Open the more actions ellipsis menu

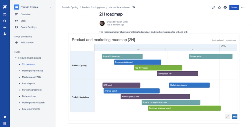click(x=243, y=7)
